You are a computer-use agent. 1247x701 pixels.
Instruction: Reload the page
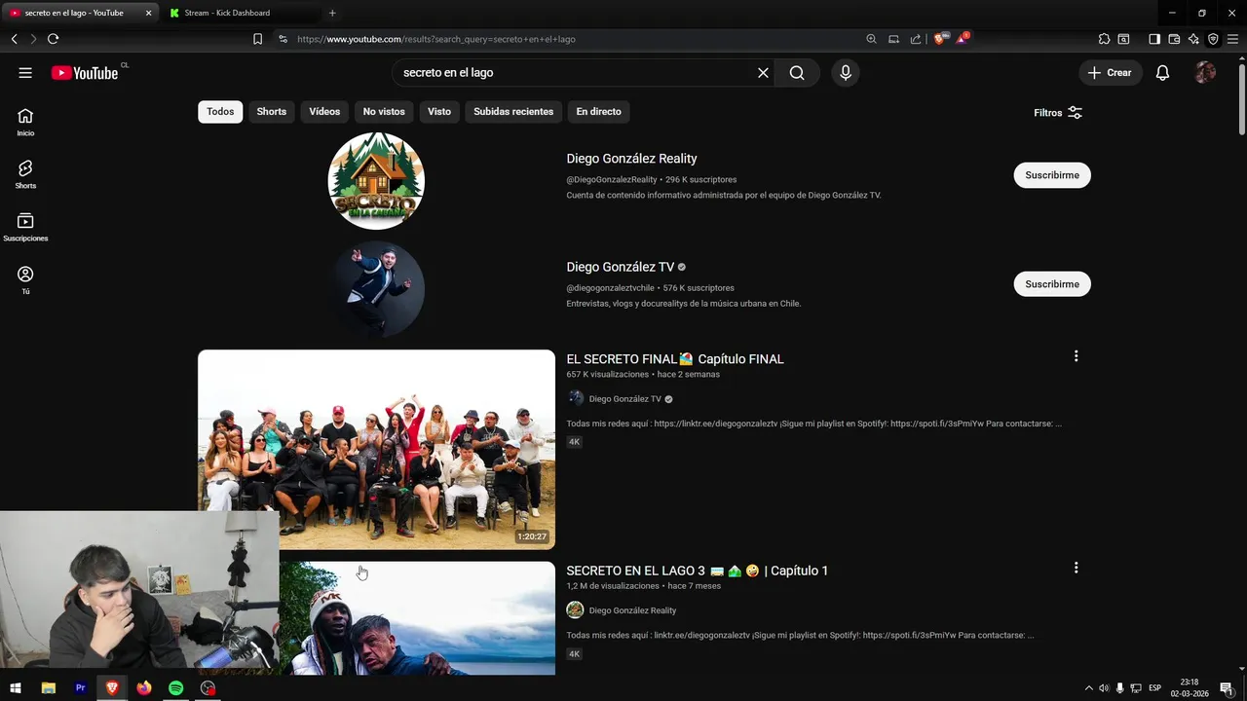pyautogui.click(x=53, y=39)
